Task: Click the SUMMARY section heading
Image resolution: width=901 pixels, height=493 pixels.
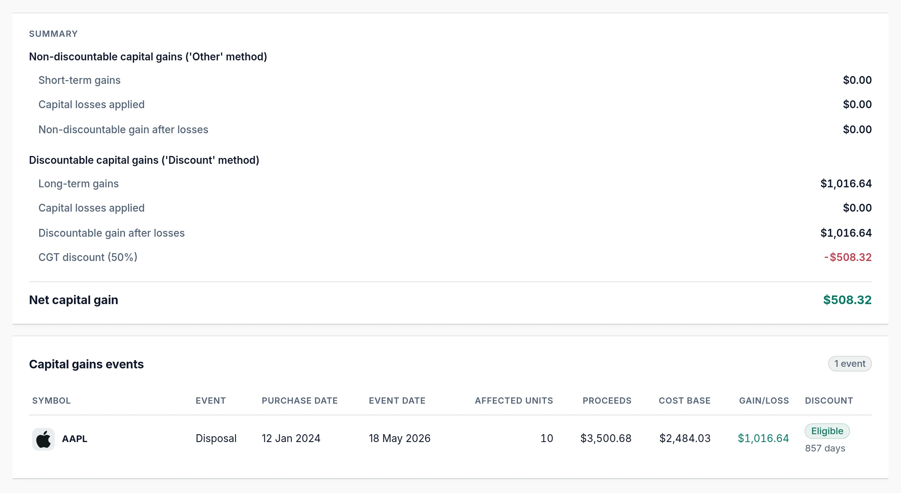Action: pyautogui.click(x=53, y=34)
